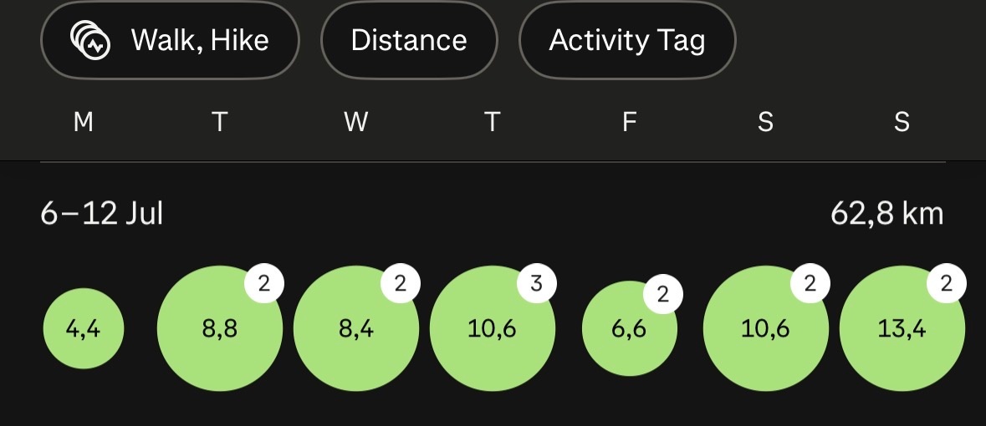The width and height of the screenshot is (986, 426).
Task: Select Wednesday's 8,4 km bubble
Action: pos(356,328)
